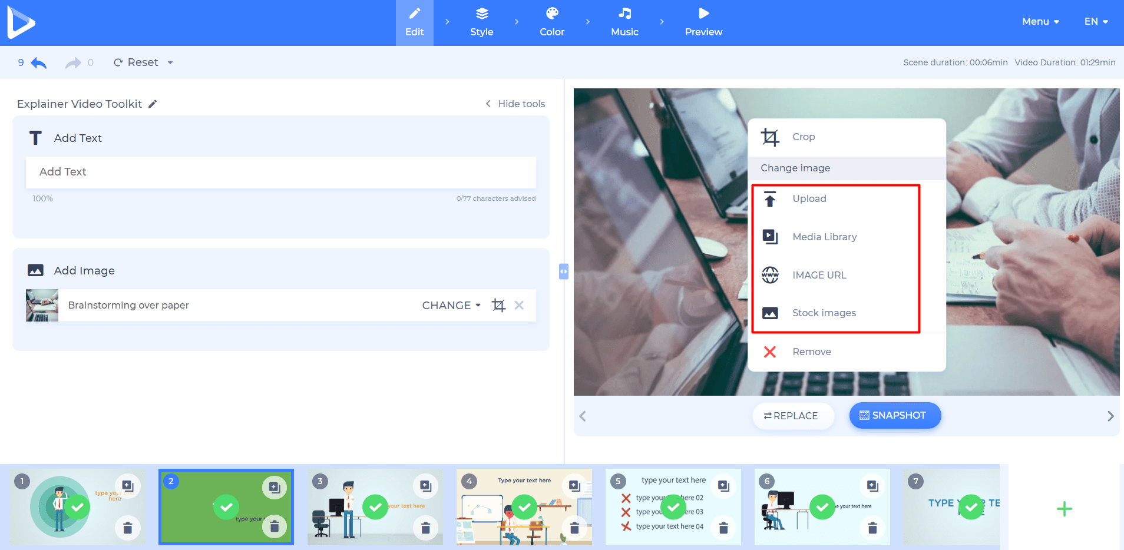Rename the project using the pencil icon
Image resolution: width=1124 pixels, height=550 pixels.
(153, 104)
